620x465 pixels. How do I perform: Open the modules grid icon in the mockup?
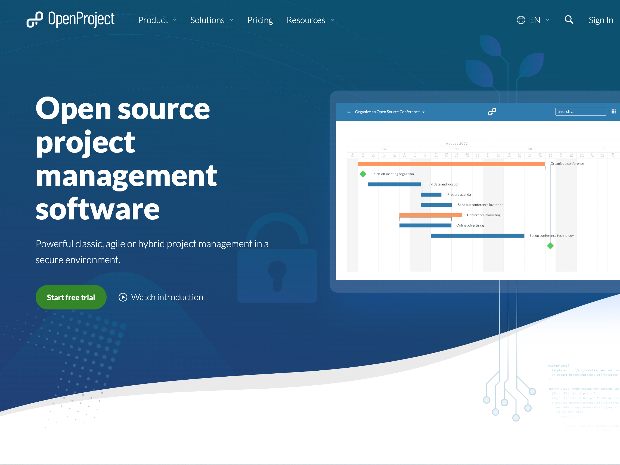coord(613,111)
